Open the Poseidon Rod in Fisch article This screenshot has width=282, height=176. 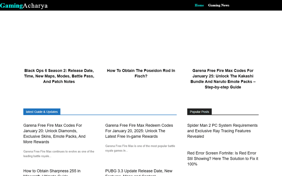tap(141, 73)
